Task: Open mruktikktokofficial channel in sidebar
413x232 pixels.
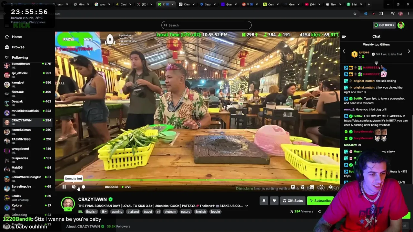Action: coord(27,112)
